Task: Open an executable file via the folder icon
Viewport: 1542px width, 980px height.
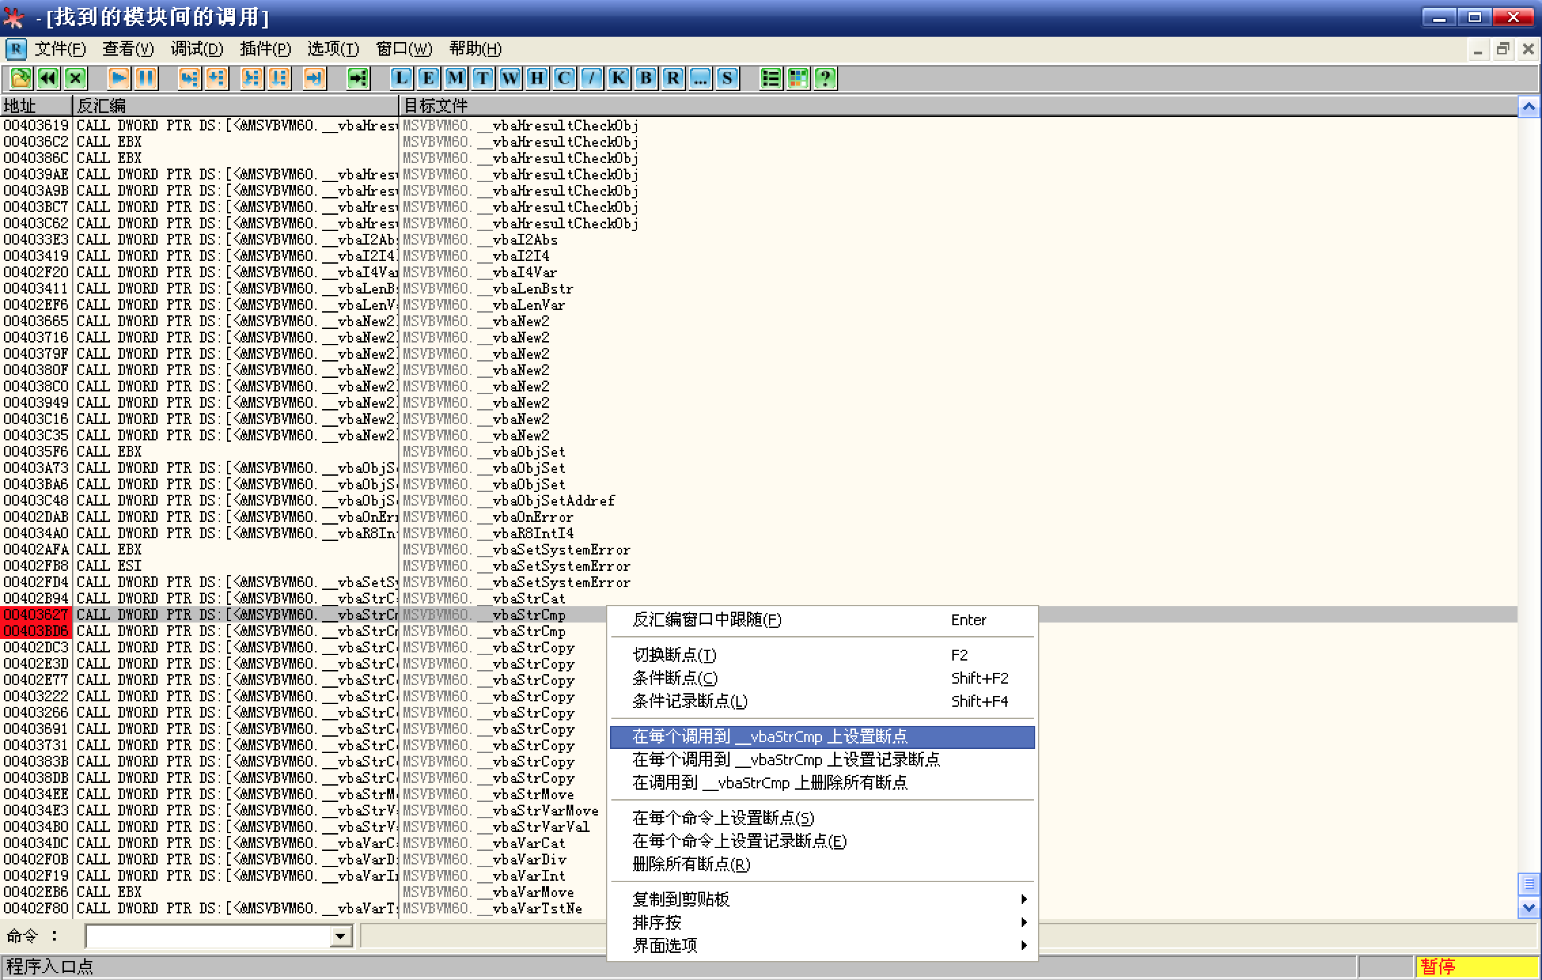Action: [x=20, y=78]
